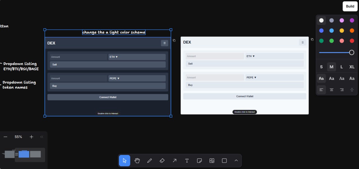Select the Sticky note tool
Viewport: 359px width, 169px height.
point(199,161)
